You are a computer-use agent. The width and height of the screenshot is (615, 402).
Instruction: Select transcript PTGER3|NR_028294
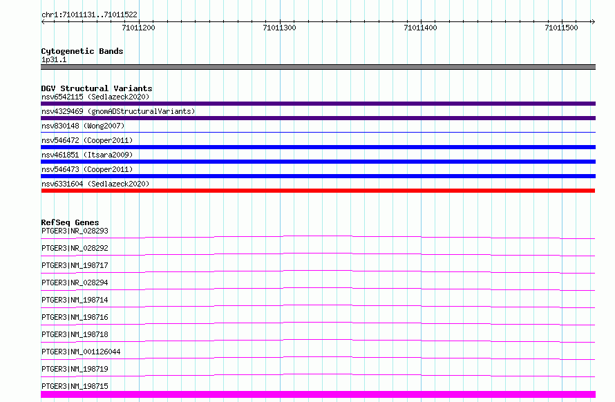pos(75,283)
